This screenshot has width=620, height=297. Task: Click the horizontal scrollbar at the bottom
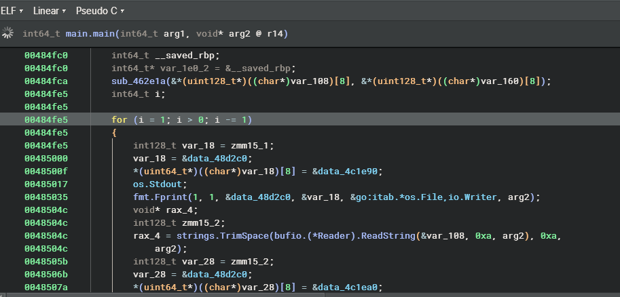point(204,294)
